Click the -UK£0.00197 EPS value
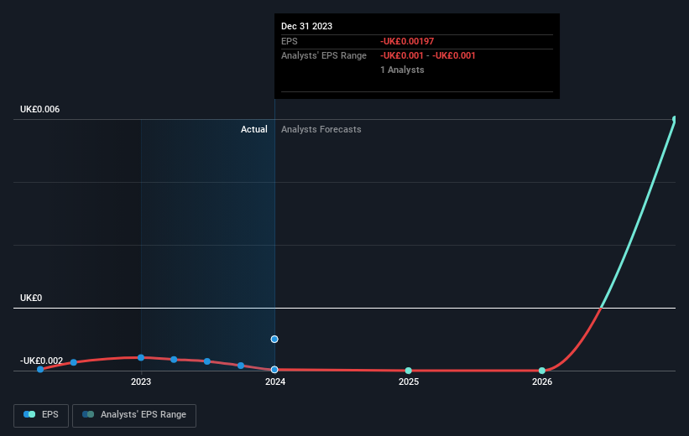Screen dimensions: 689x436 (x=407, y=41)
